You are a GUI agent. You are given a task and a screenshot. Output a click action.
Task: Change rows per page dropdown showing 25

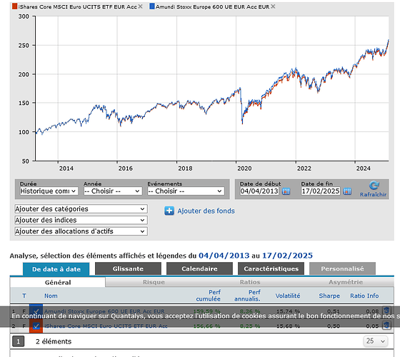(x=375, y=341)
